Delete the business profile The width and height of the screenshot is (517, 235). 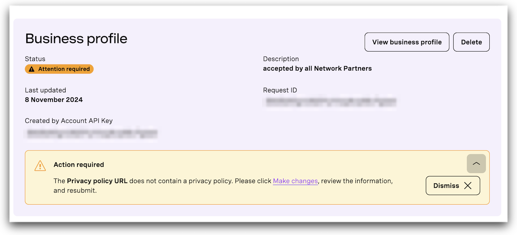coord(471,42)
